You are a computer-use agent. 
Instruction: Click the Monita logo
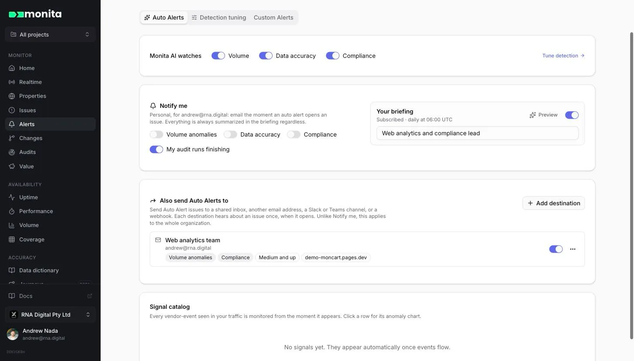(x=35, y=14)
